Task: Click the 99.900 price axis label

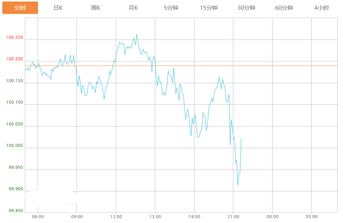Action: (15, 189)
